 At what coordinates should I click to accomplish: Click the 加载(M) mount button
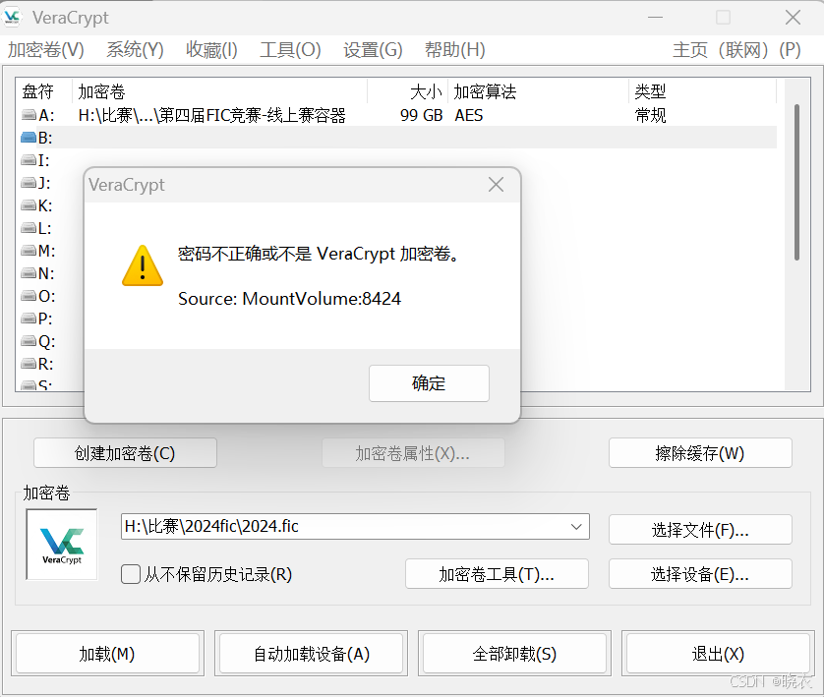pyautogui.click(x=107, y=654)
